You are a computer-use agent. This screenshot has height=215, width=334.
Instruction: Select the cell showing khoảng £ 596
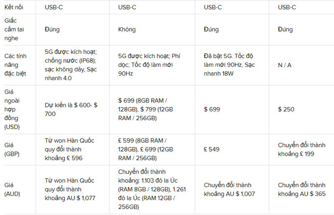point(69,149)
